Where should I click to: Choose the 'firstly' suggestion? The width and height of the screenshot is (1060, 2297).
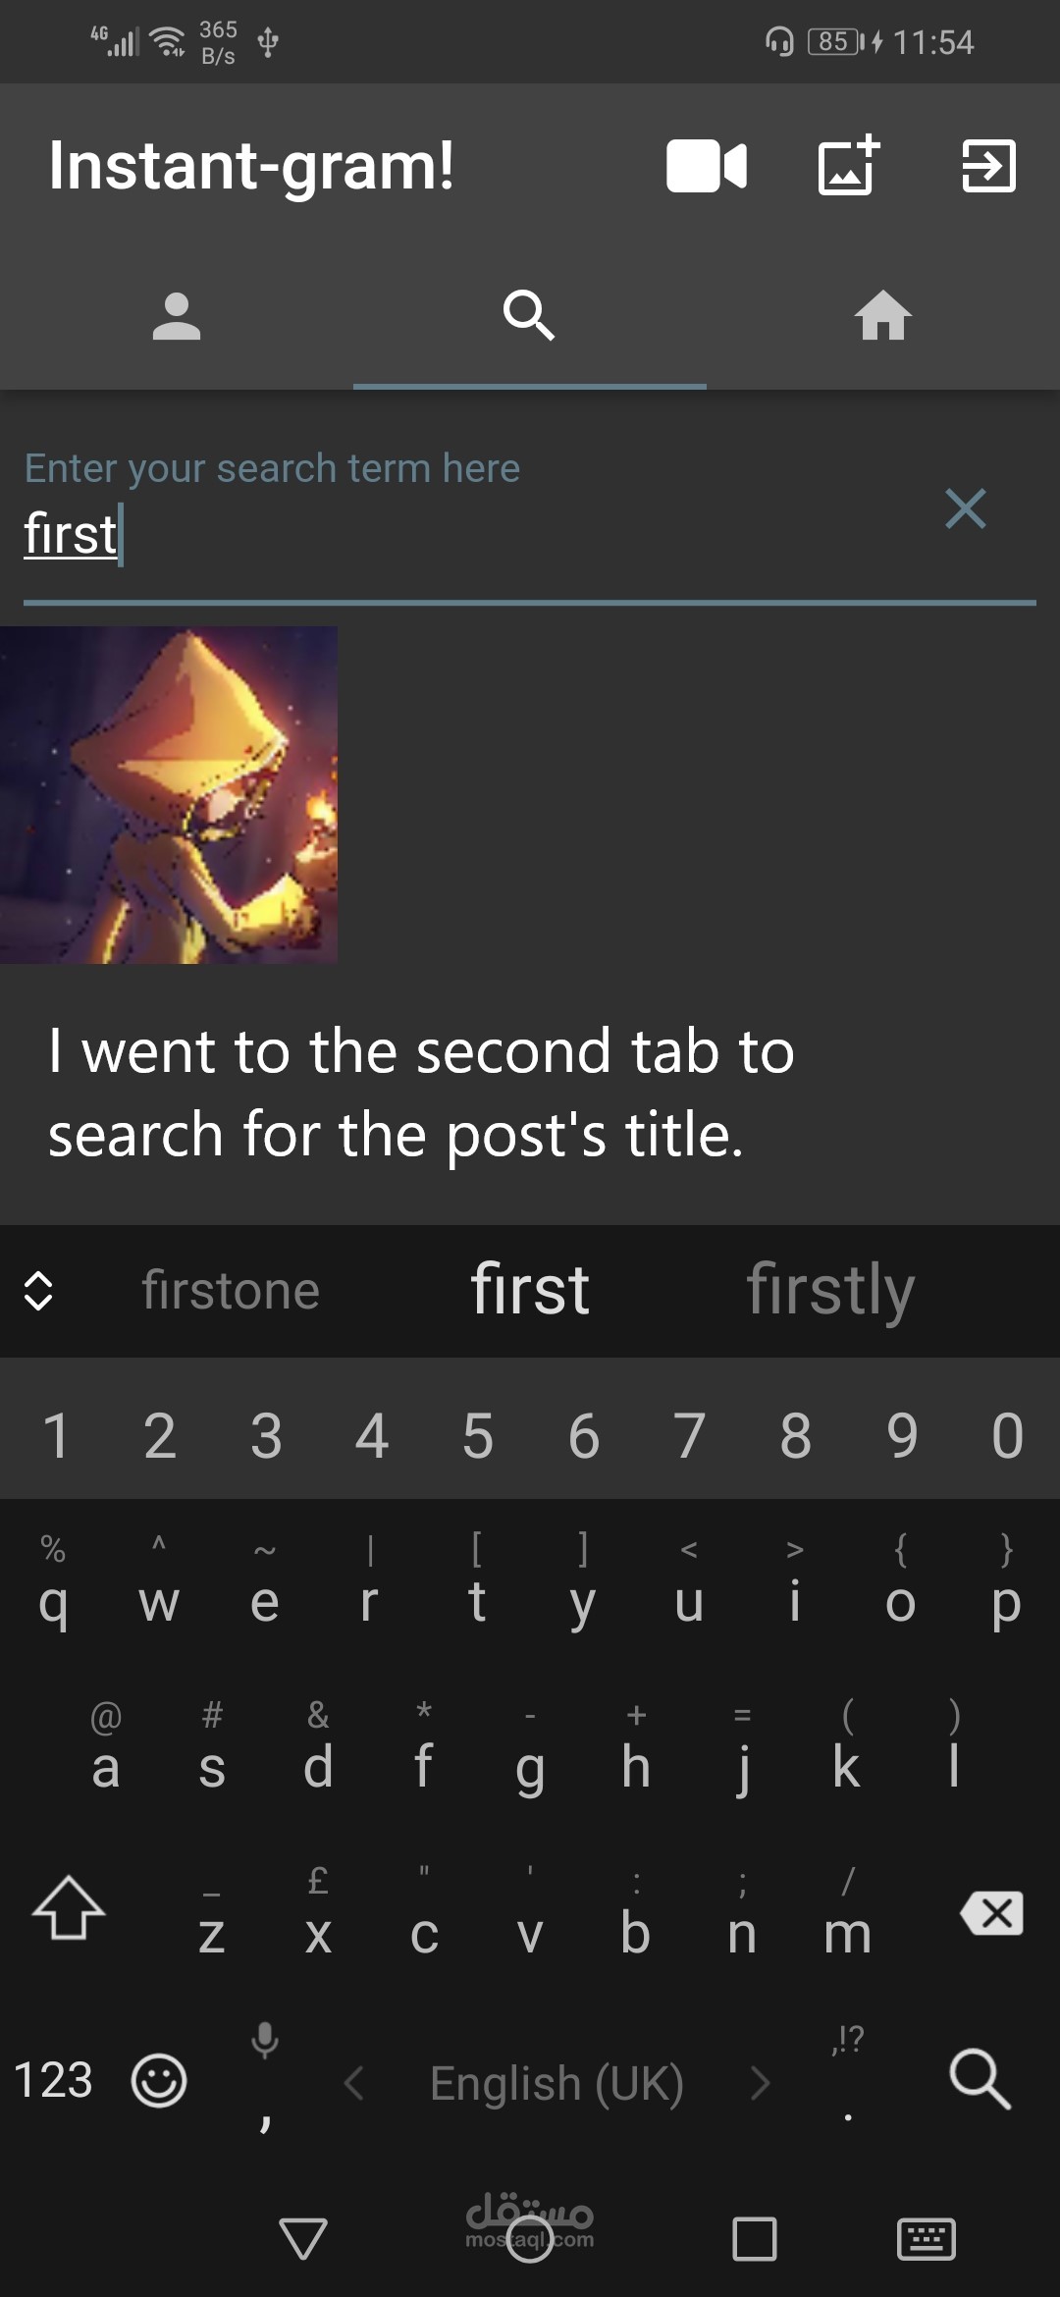(x=830, y=1290)
